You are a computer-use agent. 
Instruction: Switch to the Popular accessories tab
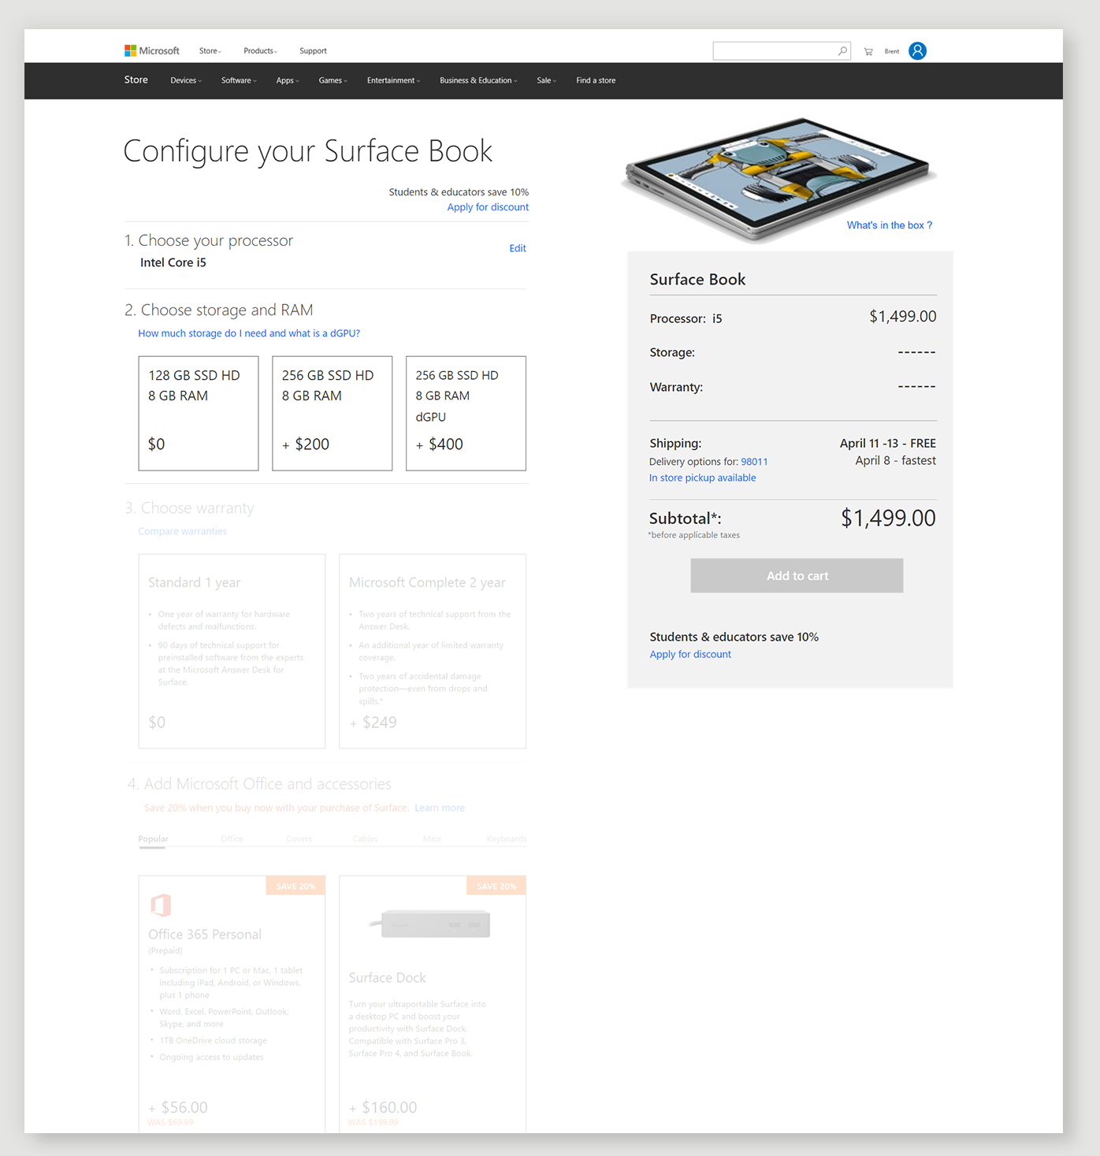click(153, 839)
